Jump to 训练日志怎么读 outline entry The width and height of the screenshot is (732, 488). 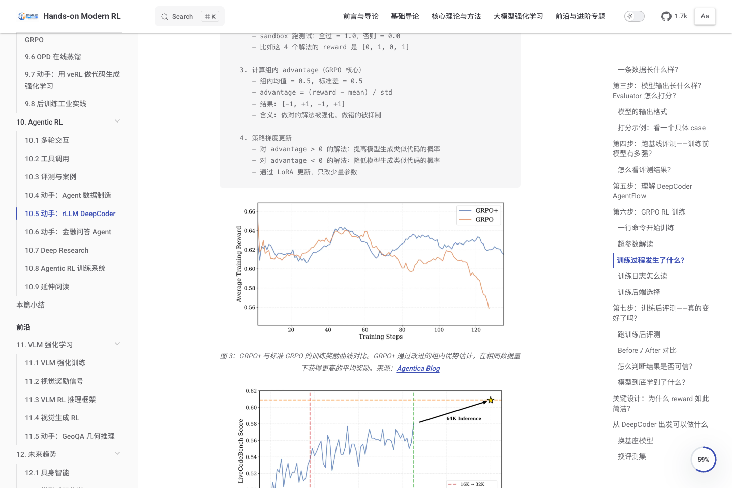click(643, 276)
